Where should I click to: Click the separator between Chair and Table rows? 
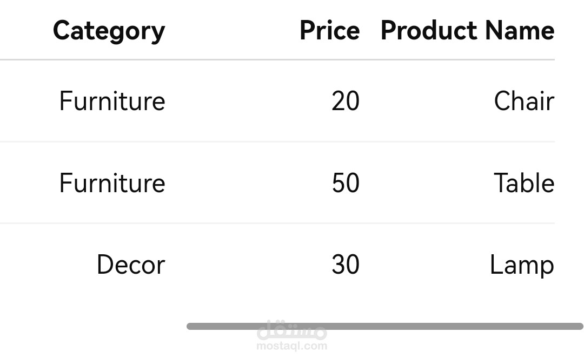[277, 141]
